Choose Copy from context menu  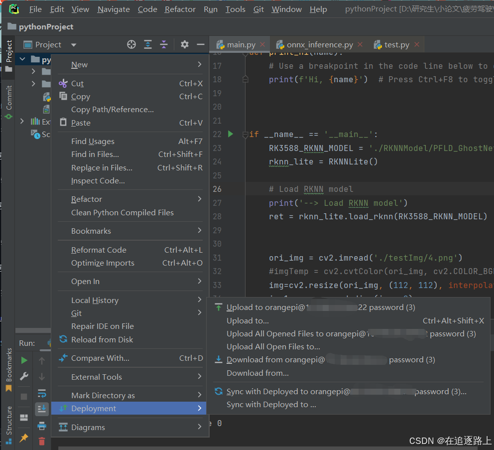click(130, 97)
